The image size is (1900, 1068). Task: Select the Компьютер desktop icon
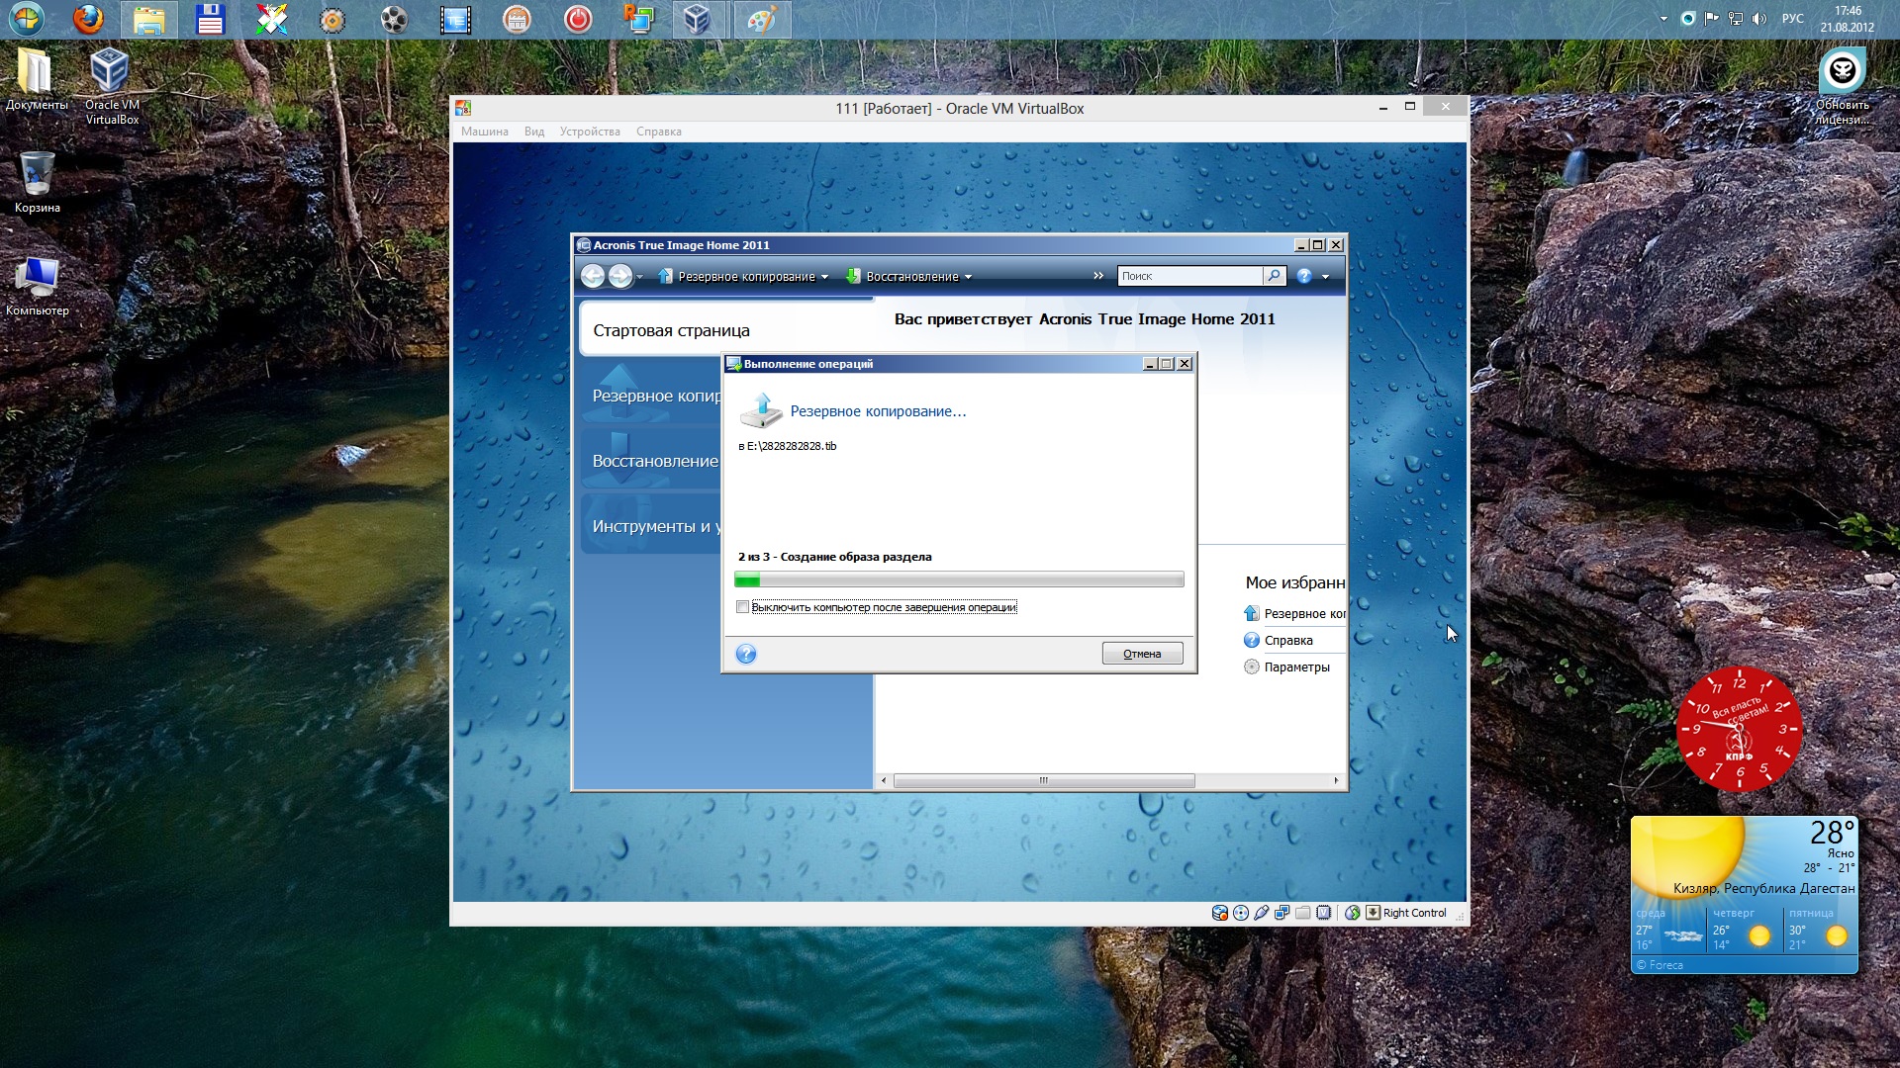[x=37, y=287]
